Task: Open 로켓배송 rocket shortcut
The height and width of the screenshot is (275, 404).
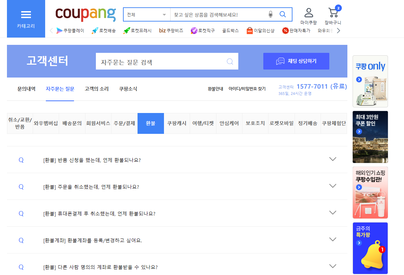Action: [x=104, y=31]
